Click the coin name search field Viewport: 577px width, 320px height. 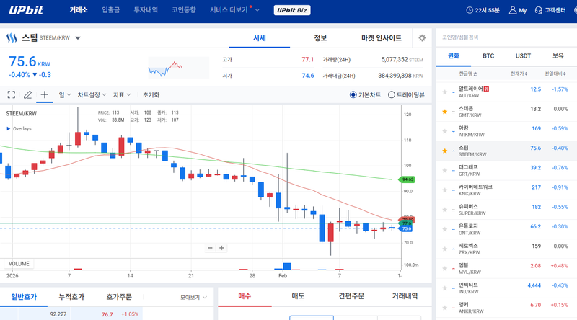[x=505, y=37]
